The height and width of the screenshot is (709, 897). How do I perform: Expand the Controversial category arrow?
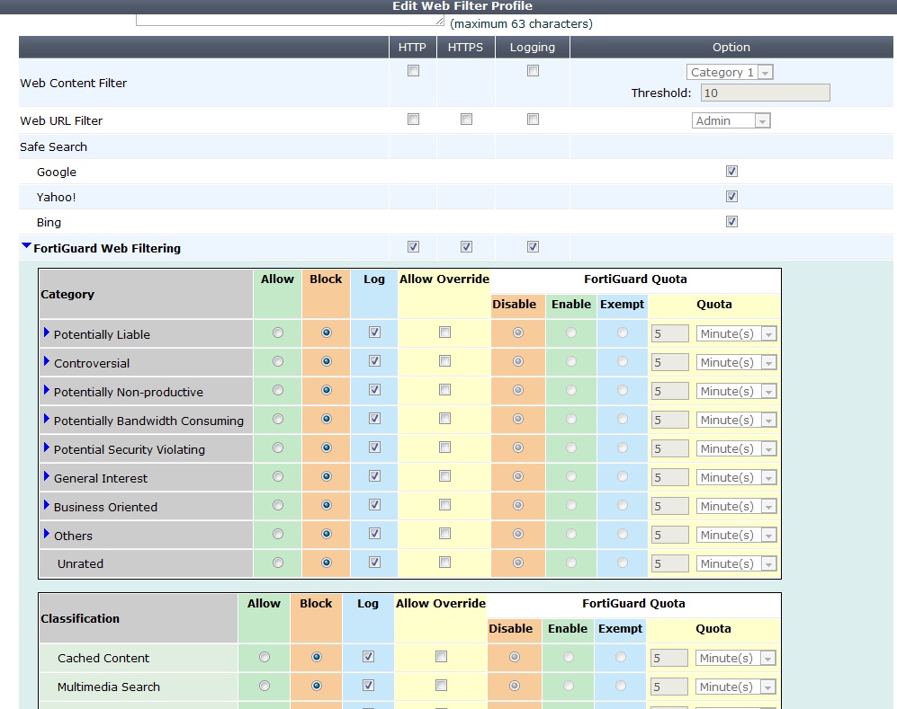click(47, 362)
